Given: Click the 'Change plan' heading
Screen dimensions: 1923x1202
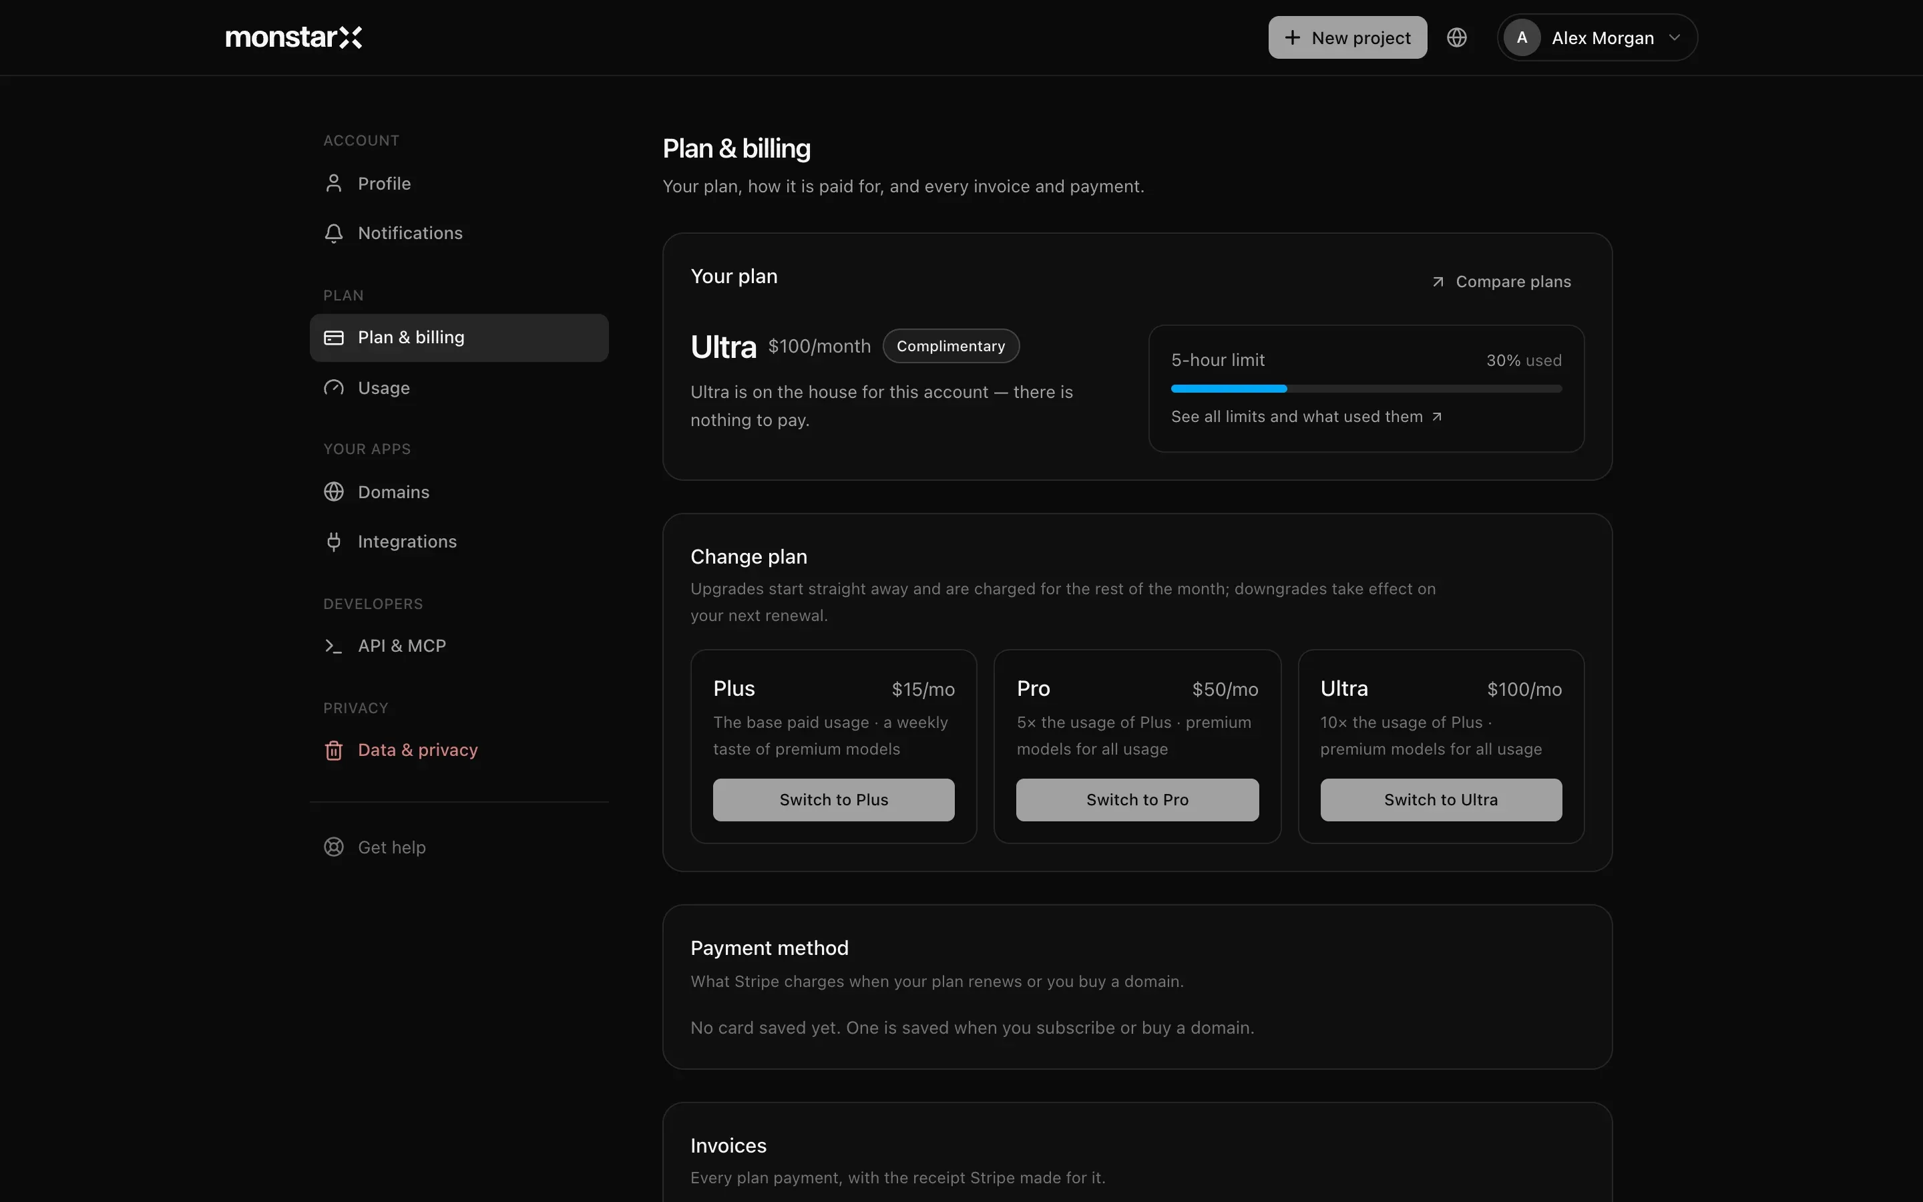Looking at the screenshot, I should pos(749,556).
